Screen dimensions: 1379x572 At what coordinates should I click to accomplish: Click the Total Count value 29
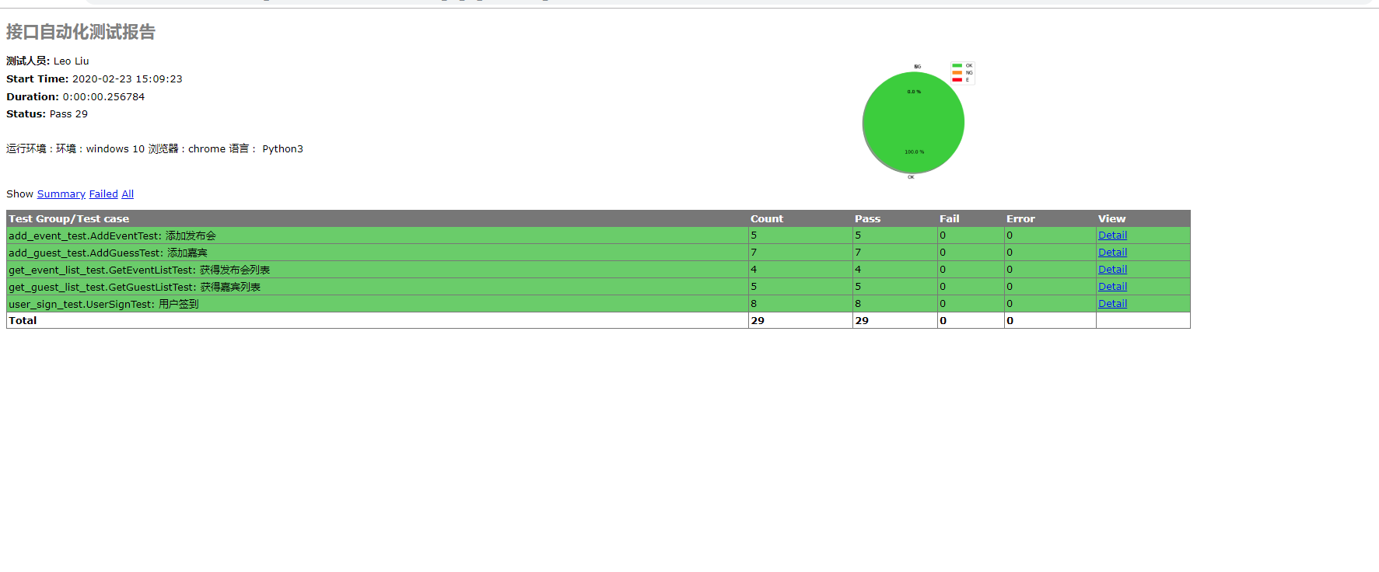click(758, 321)
